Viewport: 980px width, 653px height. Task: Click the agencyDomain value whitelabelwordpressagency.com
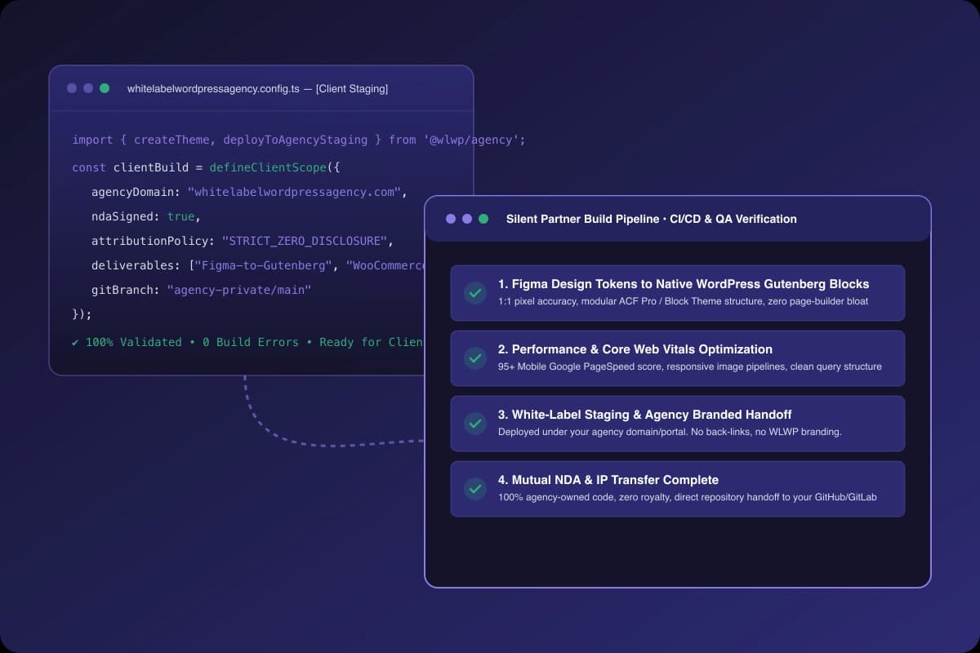[294, 192]
